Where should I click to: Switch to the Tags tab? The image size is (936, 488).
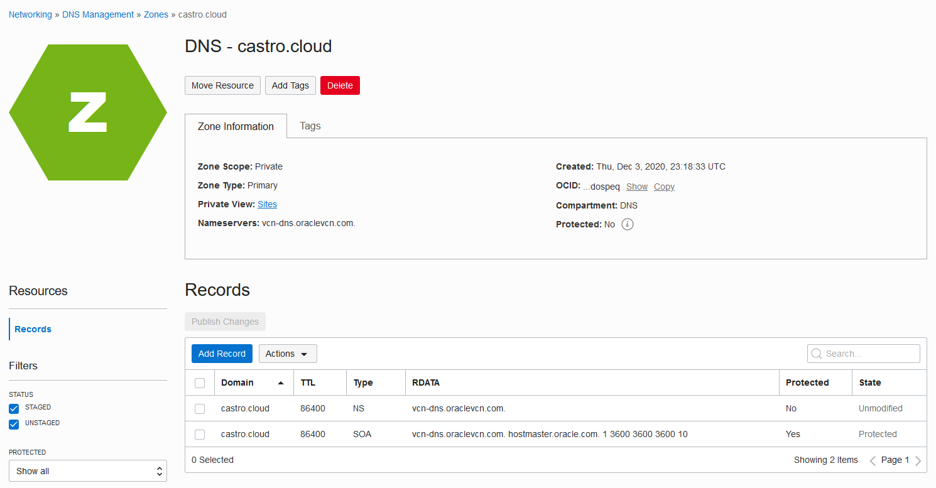click(x=310, y=126)
